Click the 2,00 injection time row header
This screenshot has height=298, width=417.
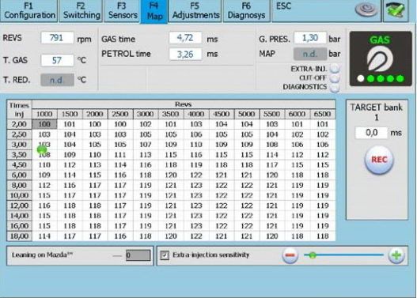coord(19,124)
